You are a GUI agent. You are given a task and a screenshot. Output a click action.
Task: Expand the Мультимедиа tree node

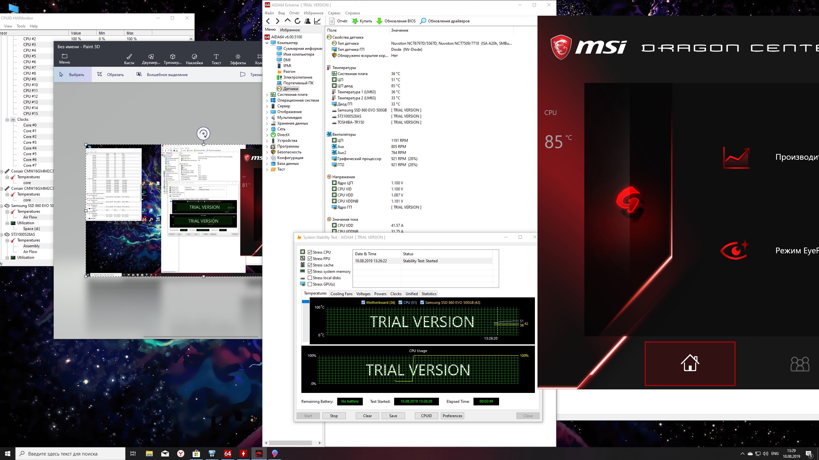click(267, 118)
